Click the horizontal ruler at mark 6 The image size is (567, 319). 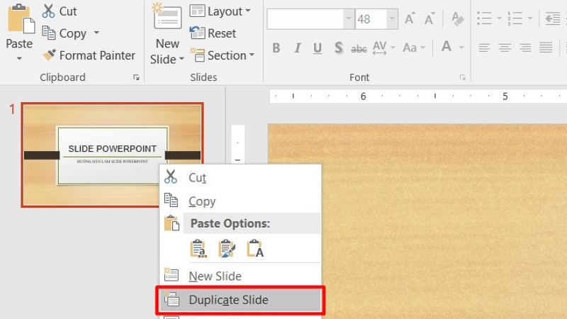pos(363,96)
